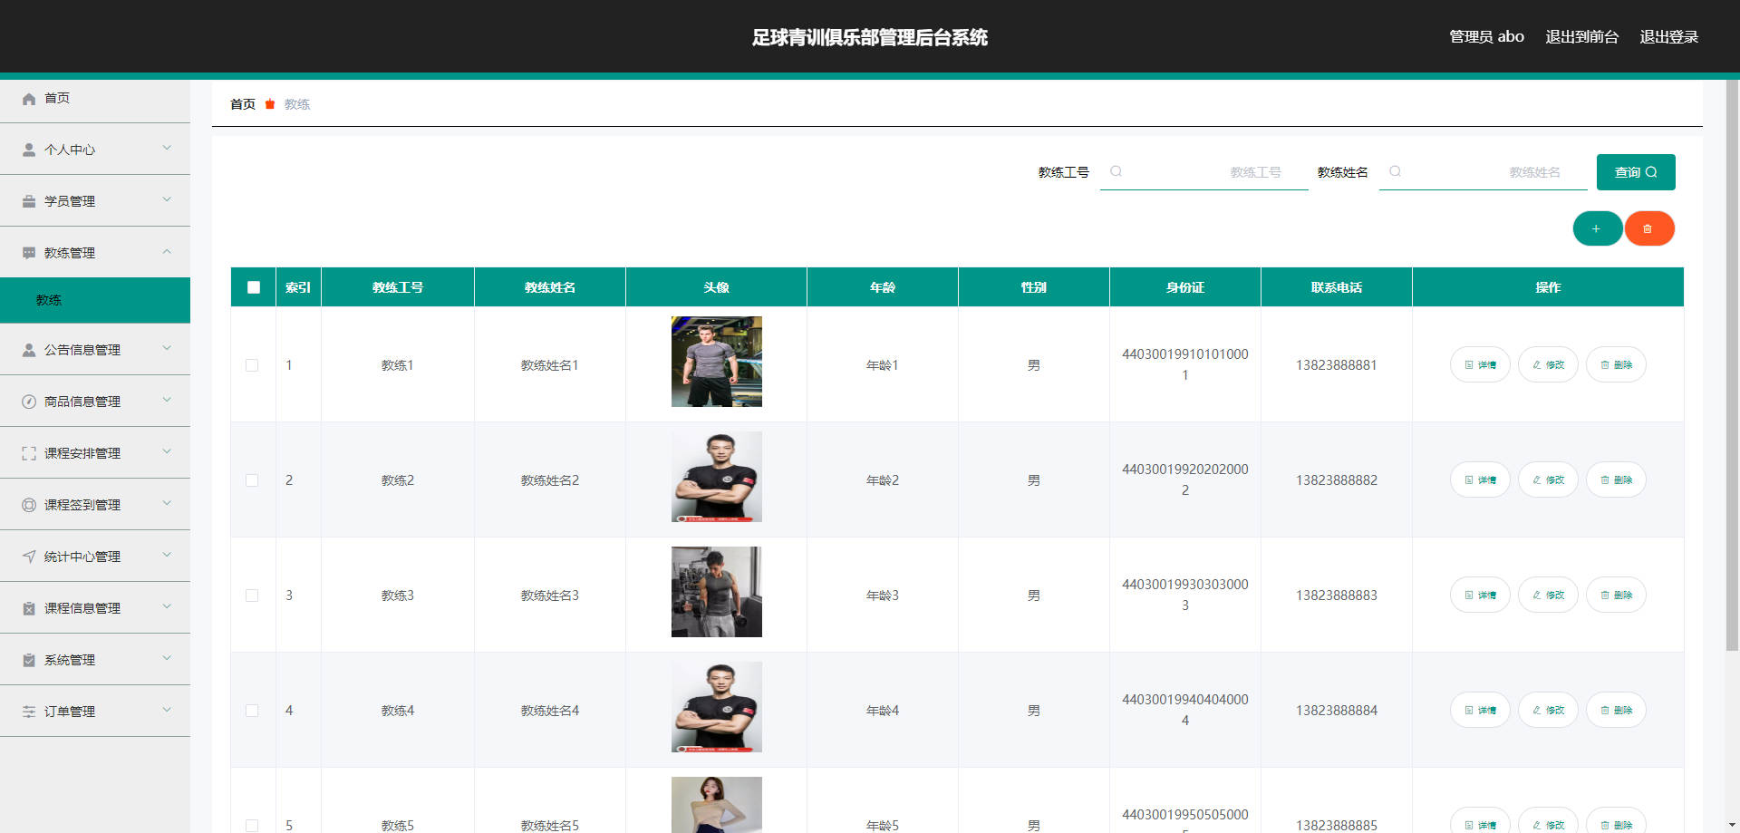The height and width of the screenshot is (833, 1740).
Task: Expand the 课程签到管理 chevron
Action: (167, 503)
